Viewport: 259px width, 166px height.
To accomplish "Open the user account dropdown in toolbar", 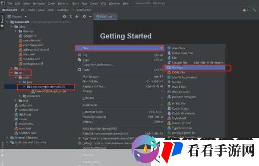I will (x=246, y=10).
